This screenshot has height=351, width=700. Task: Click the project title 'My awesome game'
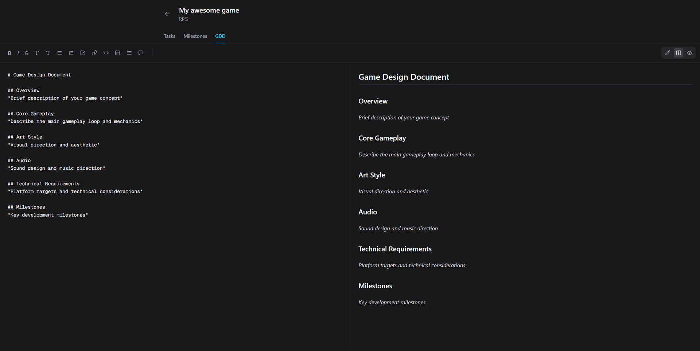pyautogui.click(x=209, y=11)
